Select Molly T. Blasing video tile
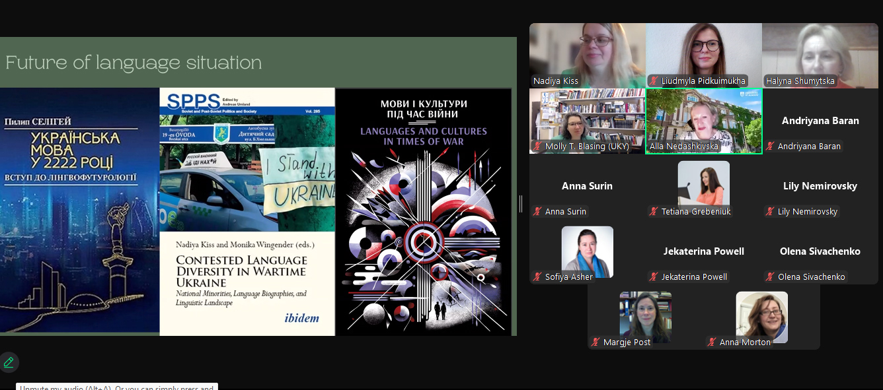The width and height of the screenshot is (883, 390). 588,121
